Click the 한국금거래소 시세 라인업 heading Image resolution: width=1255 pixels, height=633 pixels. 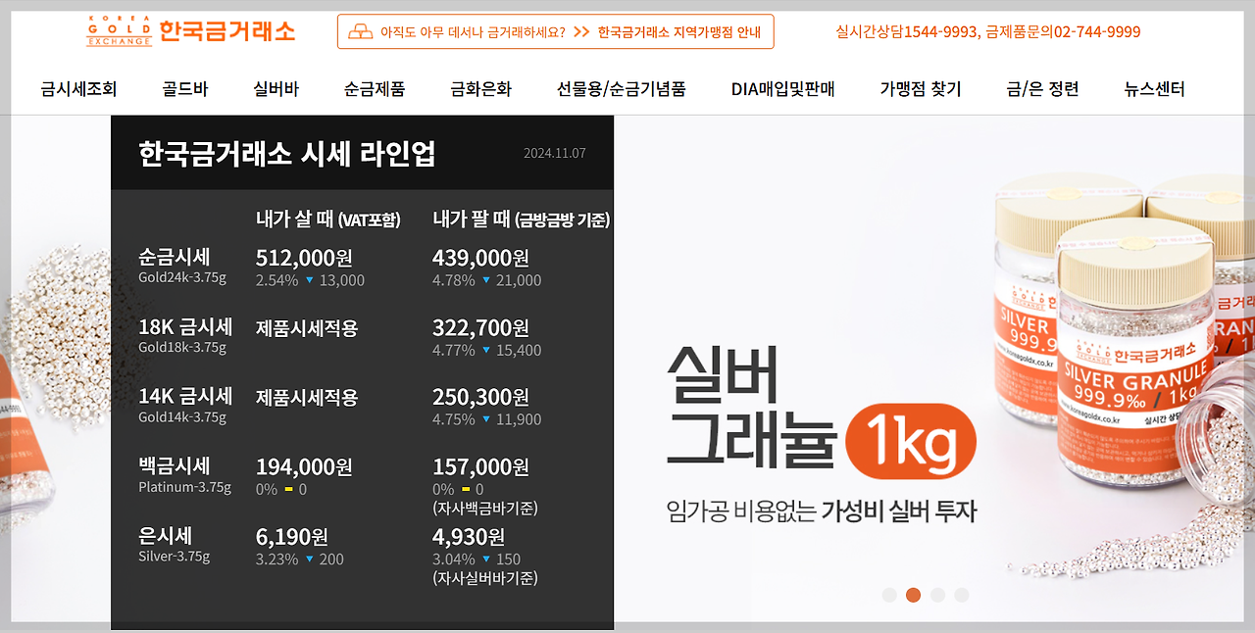point(287,154)
